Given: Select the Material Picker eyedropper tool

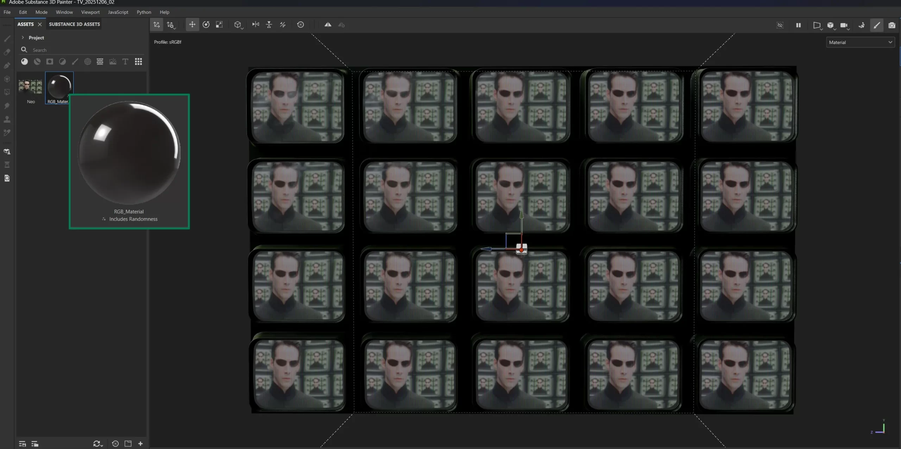Looking at the screenshot, I should (x=7, y=133).
